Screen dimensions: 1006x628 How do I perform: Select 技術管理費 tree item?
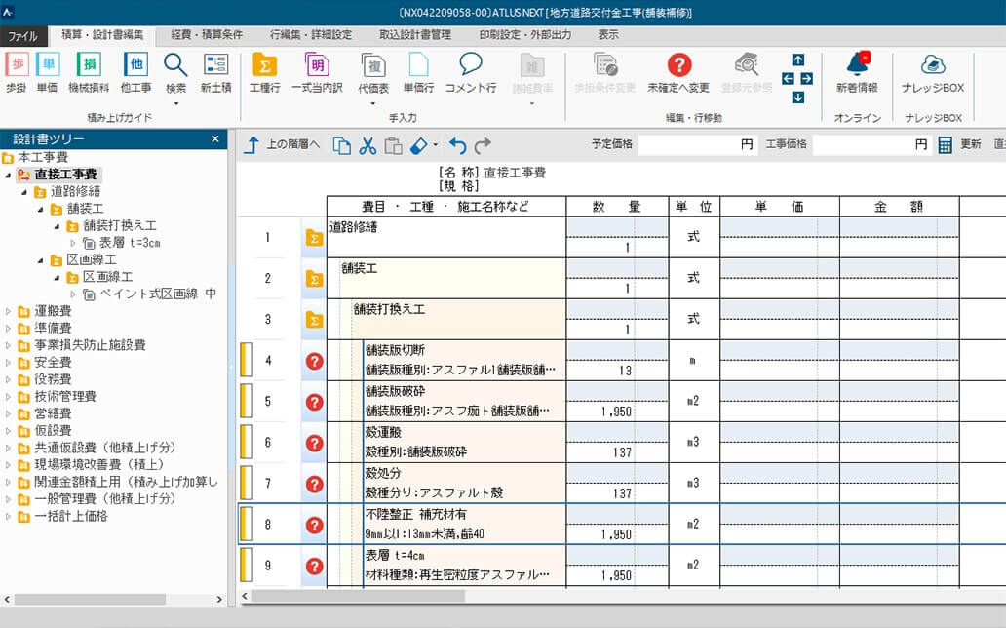tap(64, 397)
